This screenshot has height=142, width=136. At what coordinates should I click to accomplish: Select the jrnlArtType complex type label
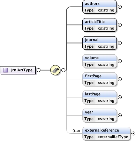pos(22,70)
